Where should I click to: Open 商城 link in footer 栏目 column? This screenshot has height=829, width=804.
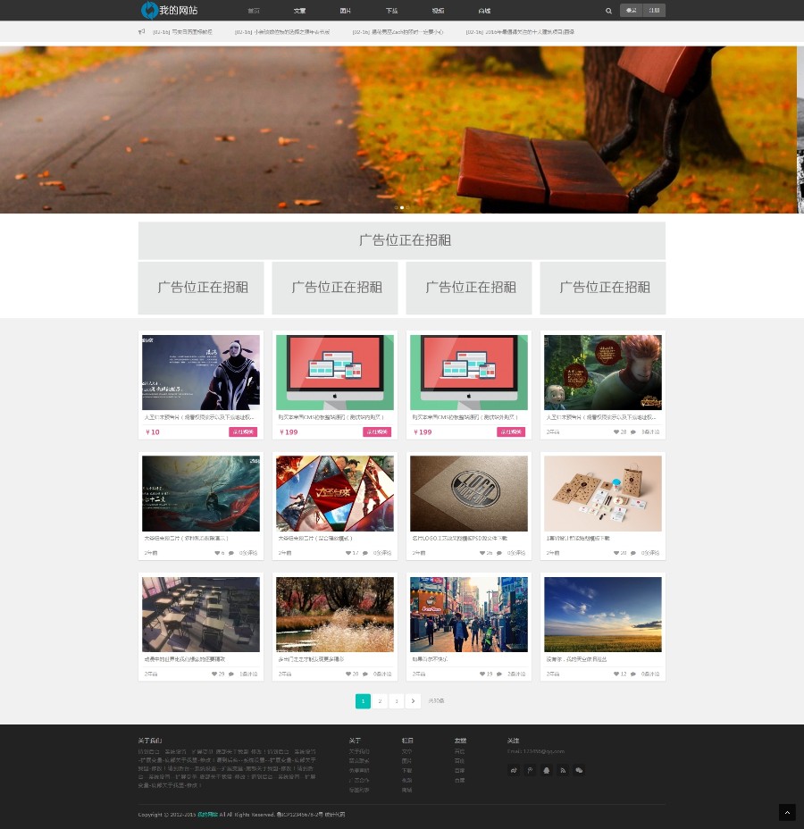[406, 790]
